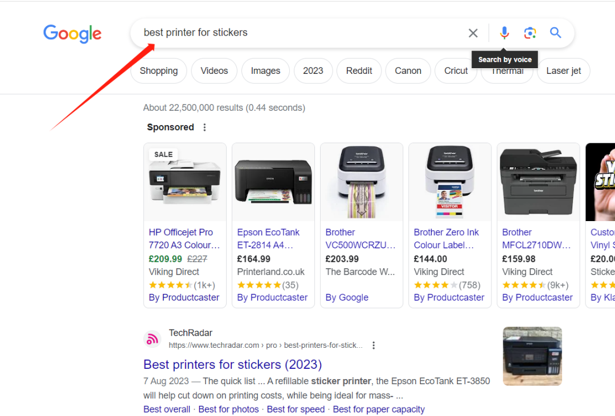The height and width of the screenshot is (416, 615).
Task: Open the Brother MFCL2710DW product link
Action: coord(536,239)
